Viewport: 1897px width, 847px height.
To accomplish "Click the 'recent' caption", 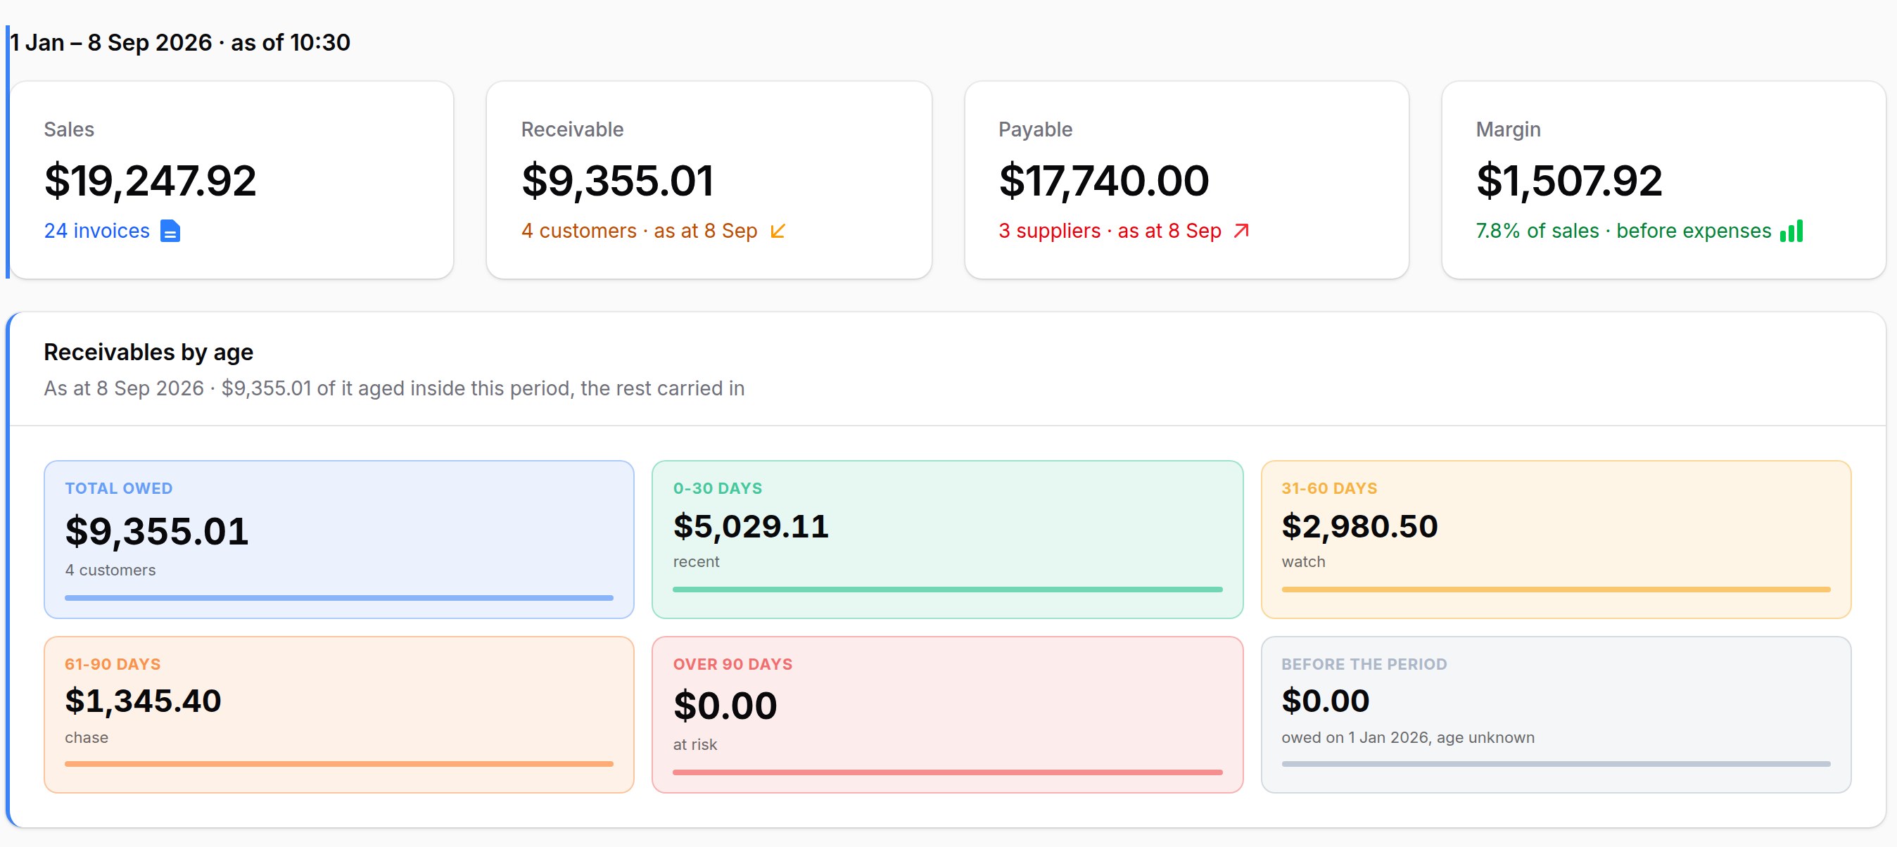I will [x=696, y=562].
